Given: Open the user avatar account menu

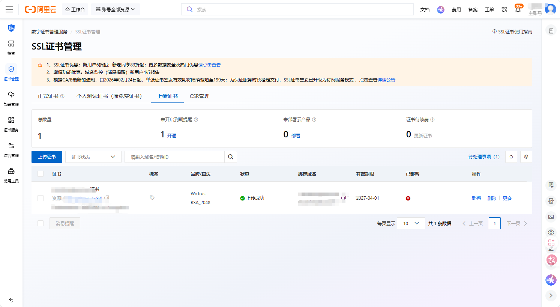Looking at the screenshot, I should point(550,9).
